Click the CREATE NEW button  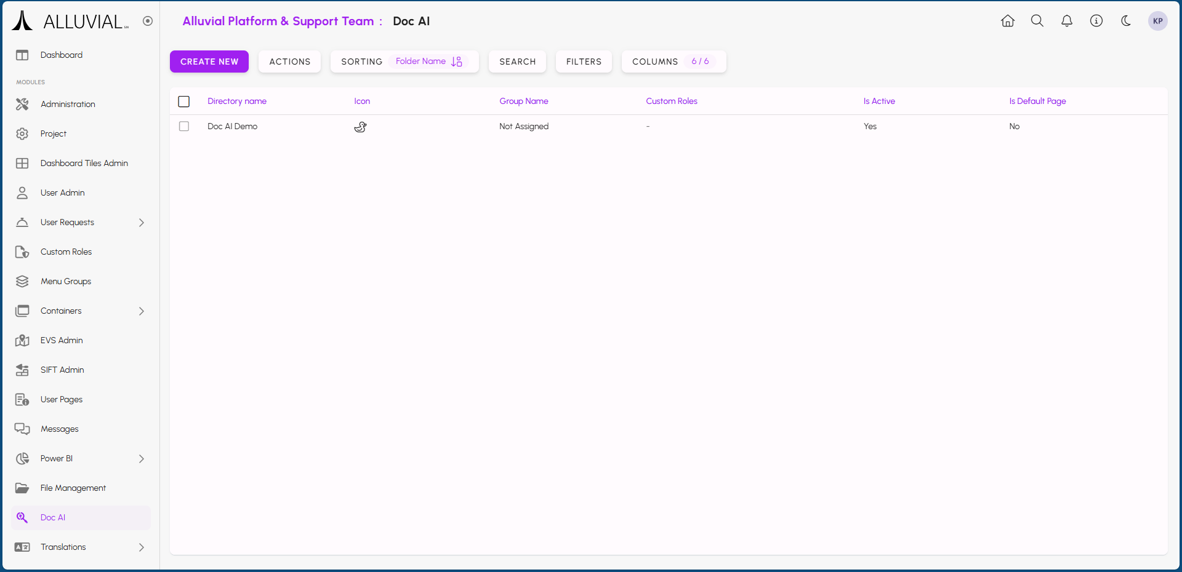[209, 62]
